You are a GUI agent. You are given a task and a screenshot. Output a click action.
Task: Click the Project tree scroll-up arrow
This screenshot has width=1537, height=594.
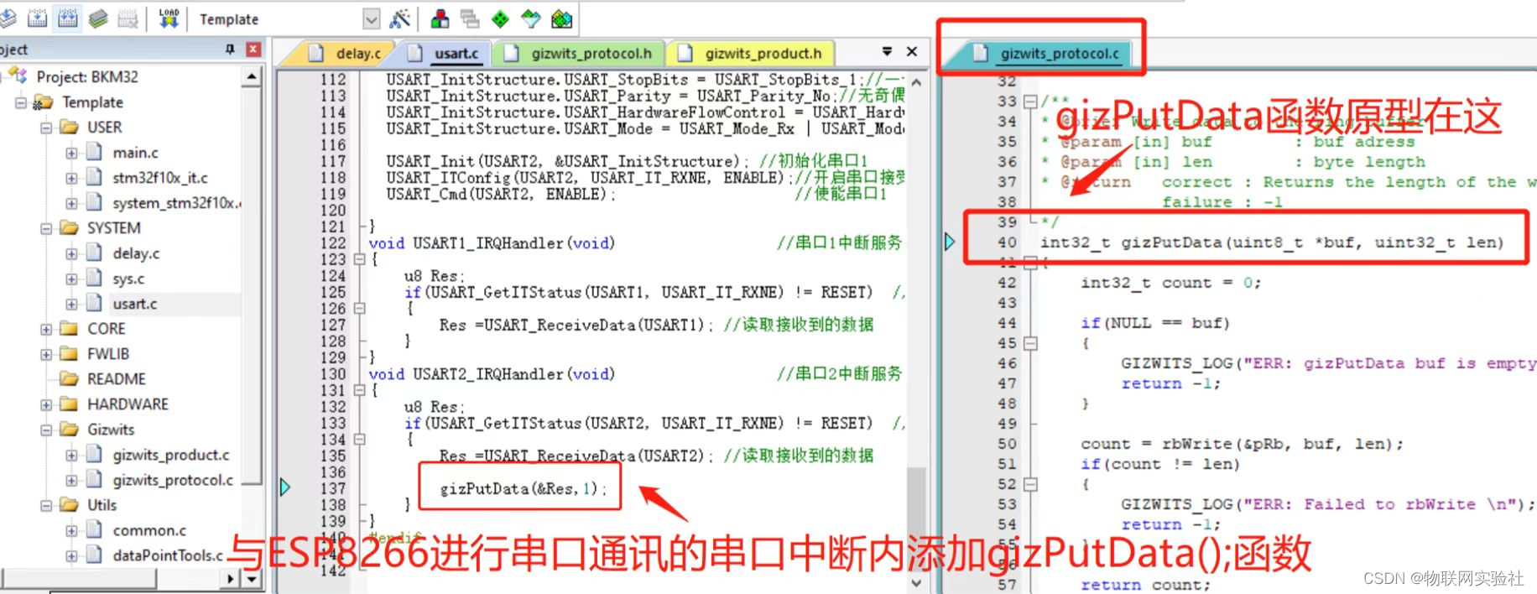[x=251, y=77]
